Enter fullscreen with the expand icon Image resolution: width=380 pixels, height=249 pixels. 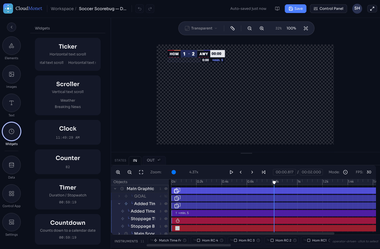tap(372, 9)
